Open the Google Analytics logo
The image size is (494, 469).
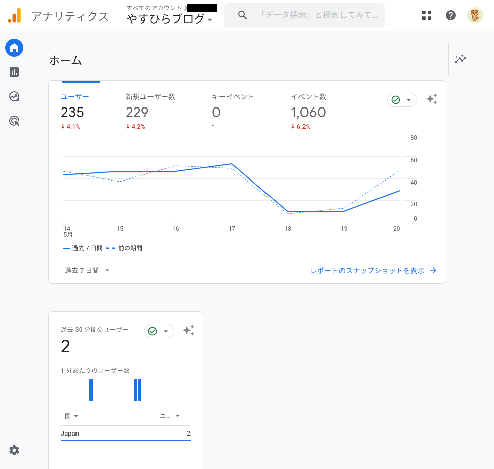pos(14,16)
